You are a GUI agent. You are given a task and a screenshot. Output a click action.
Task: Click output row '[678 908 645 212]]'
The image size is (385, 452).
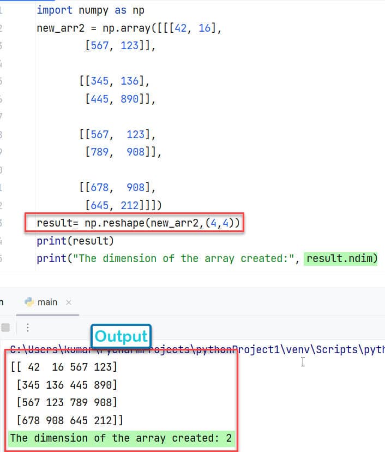[x=70, y=420]
